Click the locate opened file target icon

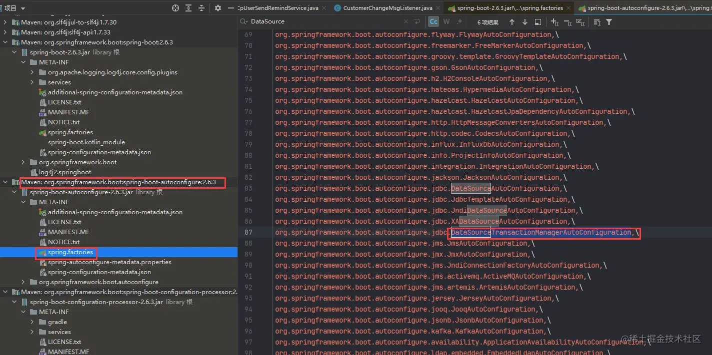pos(175,8)
